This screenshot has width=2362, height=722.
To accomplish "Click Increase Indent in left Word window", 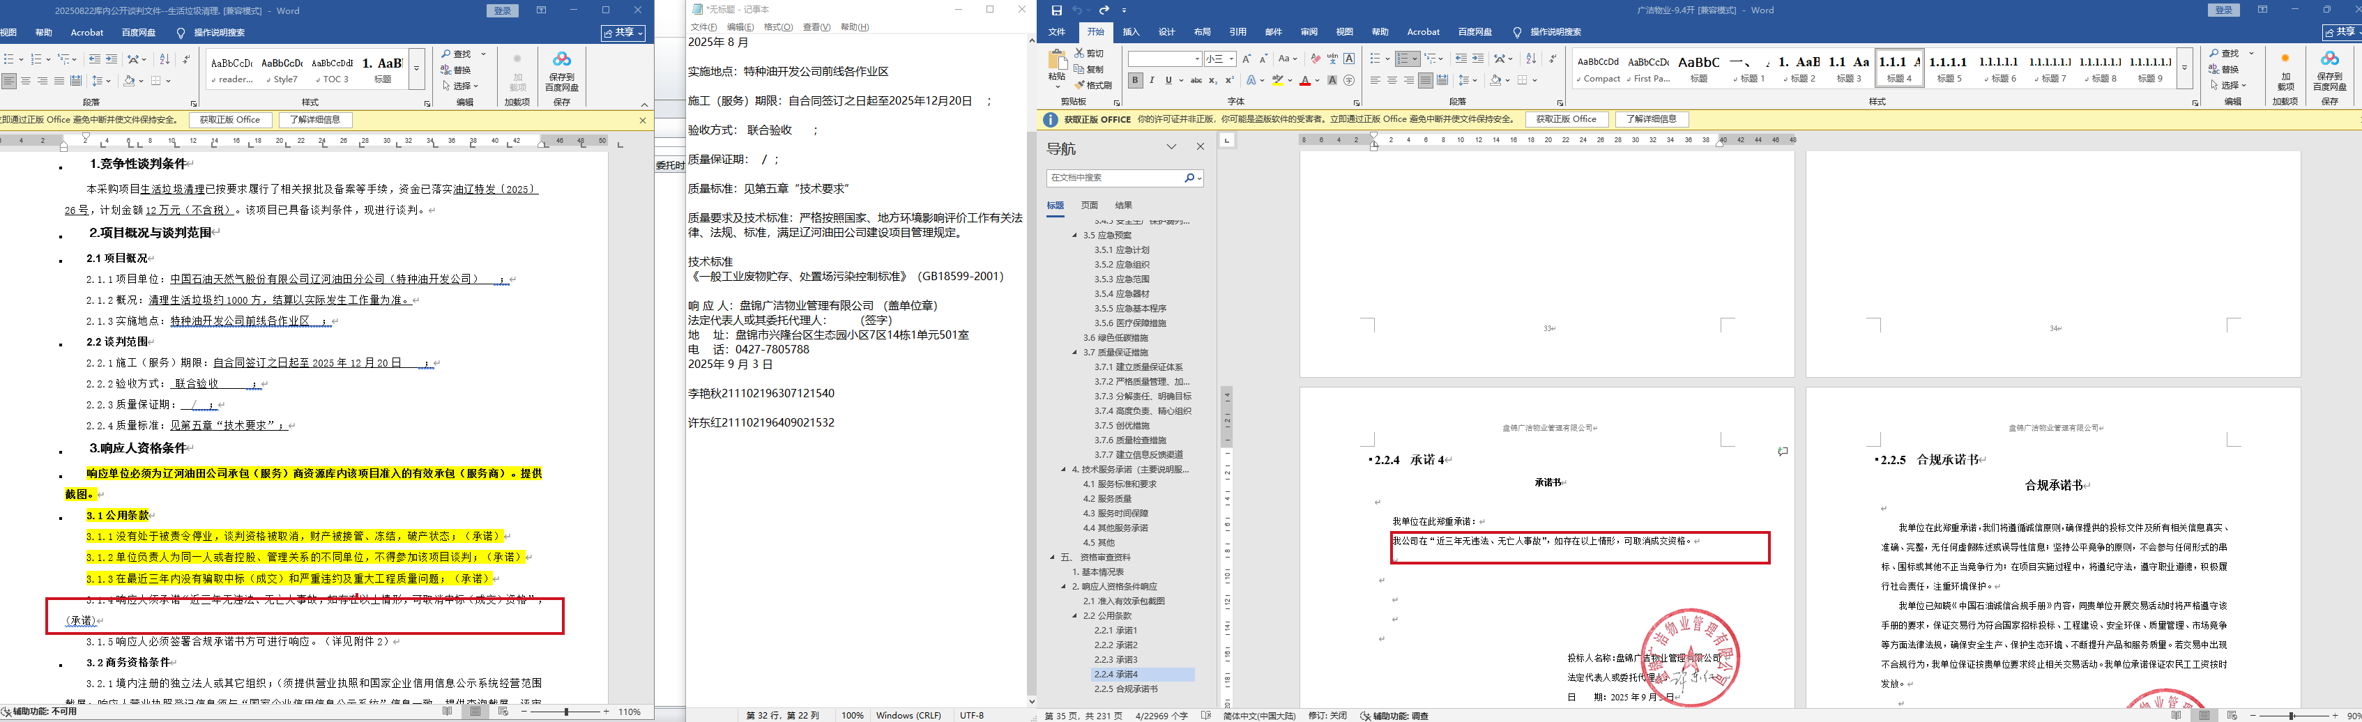I will 112,59.
